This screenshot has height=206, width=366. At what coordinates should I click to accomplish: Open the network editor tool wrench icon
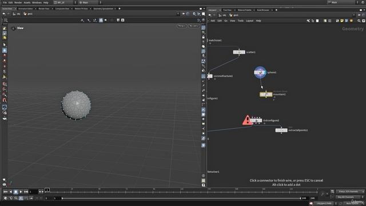click(308, 21)
